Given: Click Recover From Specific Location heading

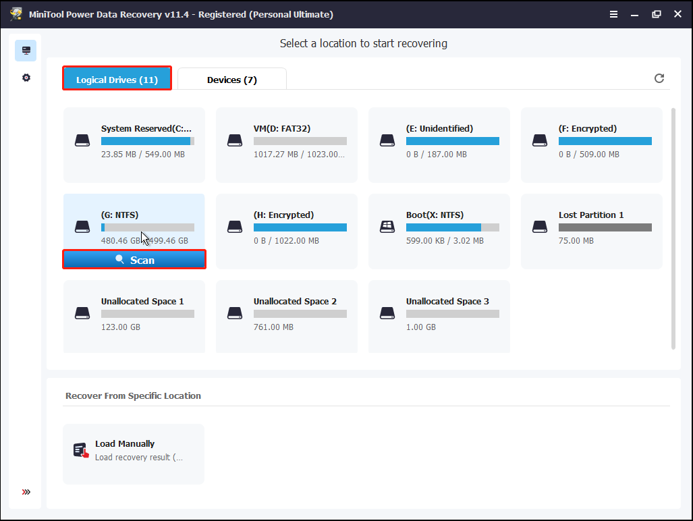Looking at the screenshot, I should pos(133,395).
